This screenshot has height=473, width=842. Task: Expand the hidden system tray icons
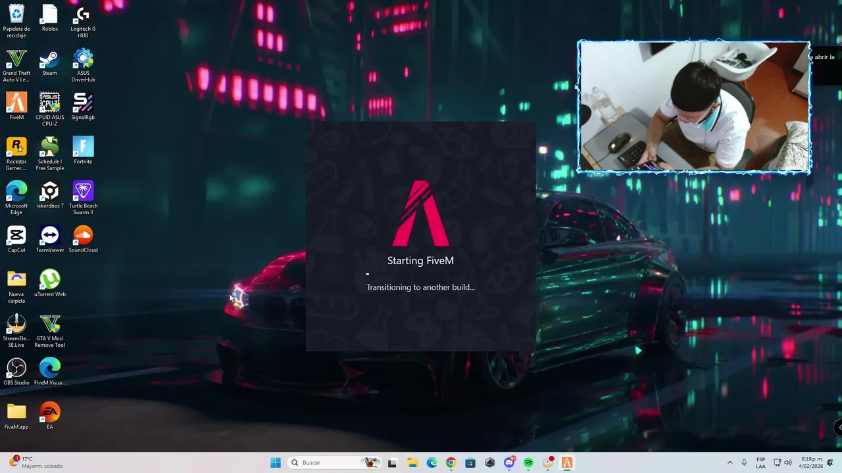730,462
